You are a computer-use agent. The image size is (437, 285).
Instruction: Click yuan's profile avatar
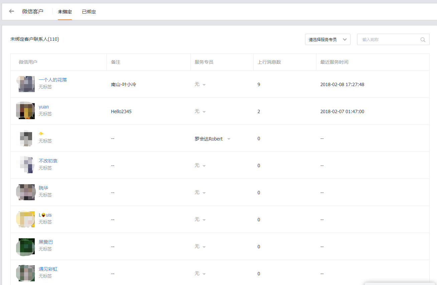(x=25, y=111)
